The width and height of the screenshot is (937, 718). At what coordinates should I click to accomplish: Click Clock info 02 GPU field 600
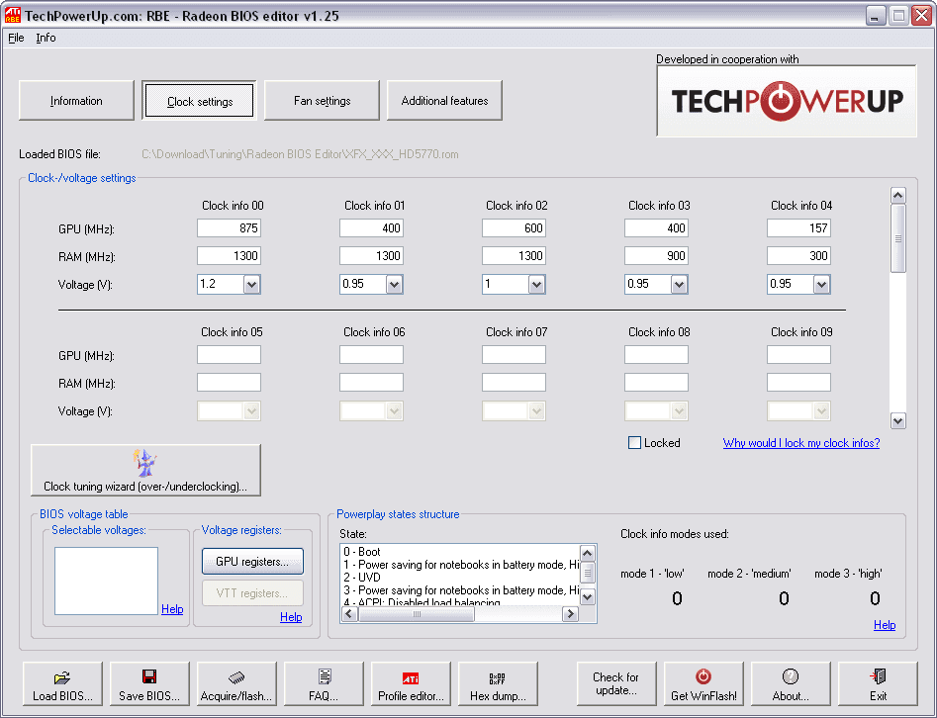[514, 228]
